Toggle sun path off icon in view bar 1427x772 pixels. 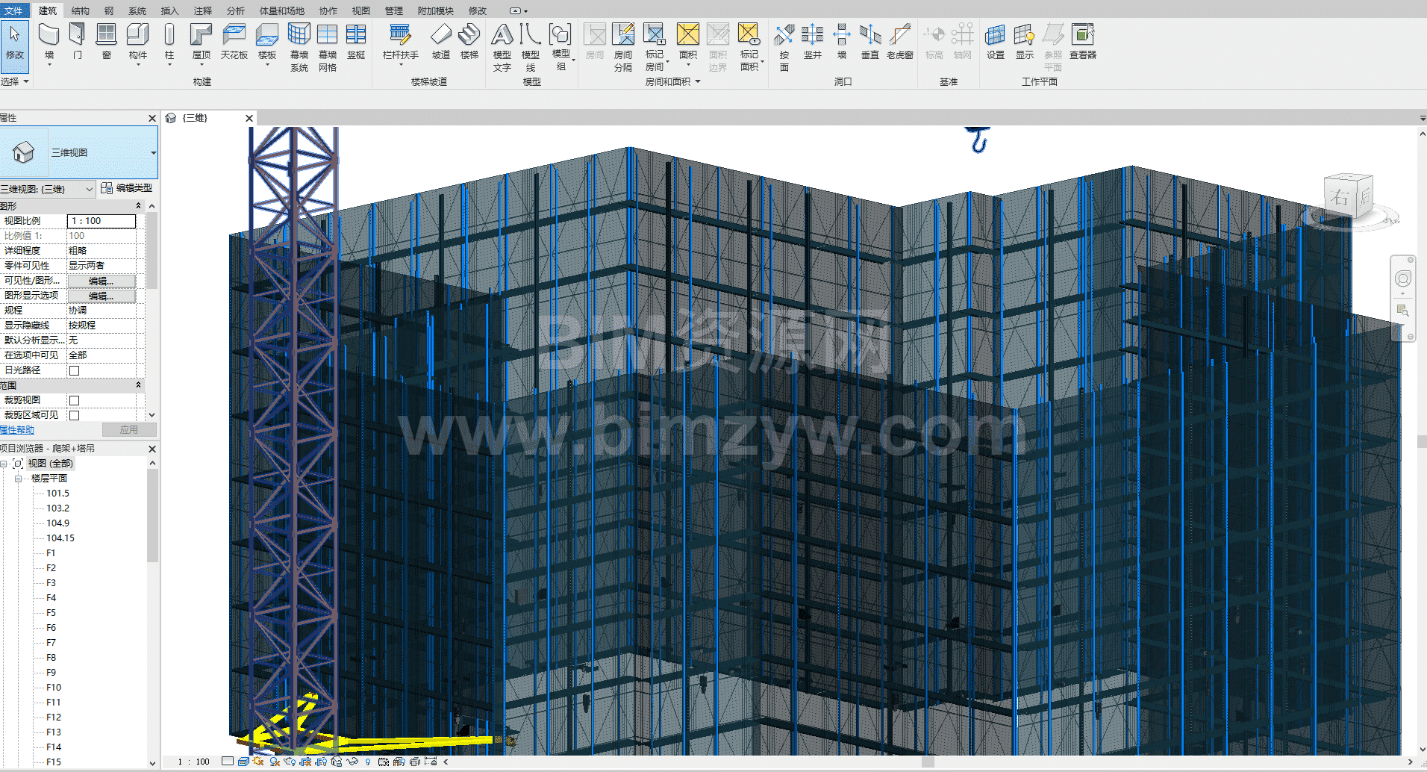(x=258, y=762)
